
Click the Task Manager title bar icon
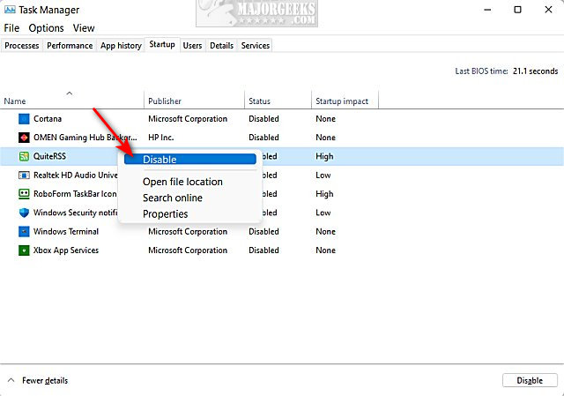click(10, 10)
